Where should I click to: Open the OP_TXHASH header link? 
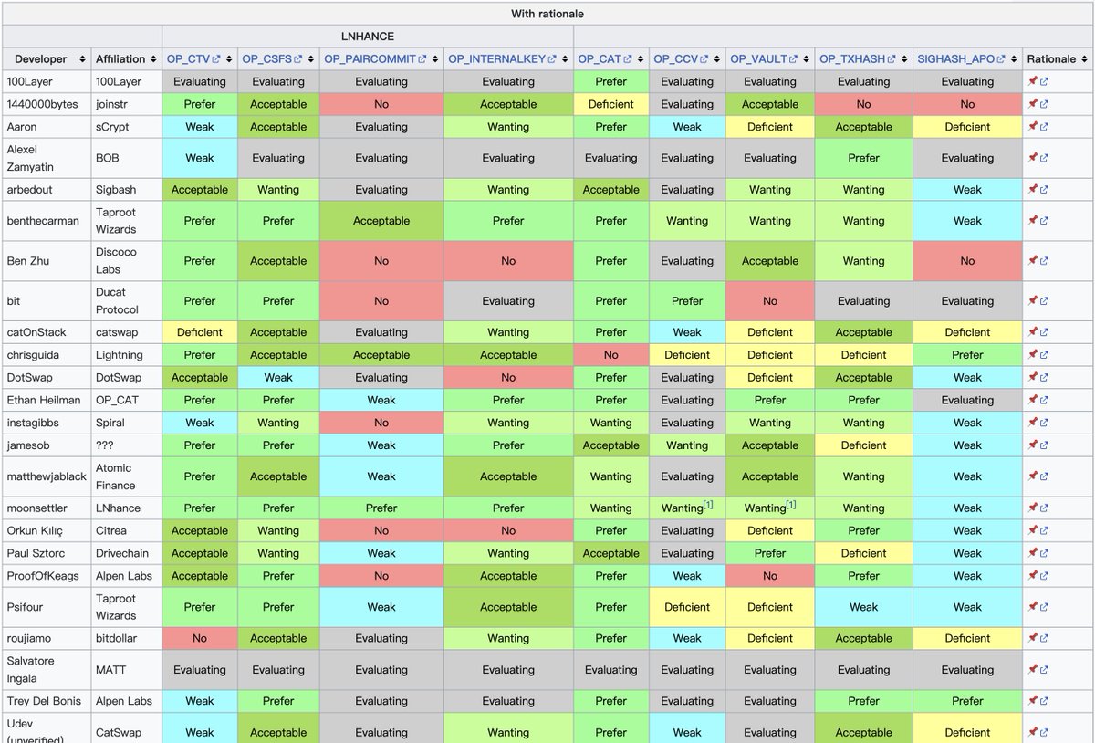point(857,59)
